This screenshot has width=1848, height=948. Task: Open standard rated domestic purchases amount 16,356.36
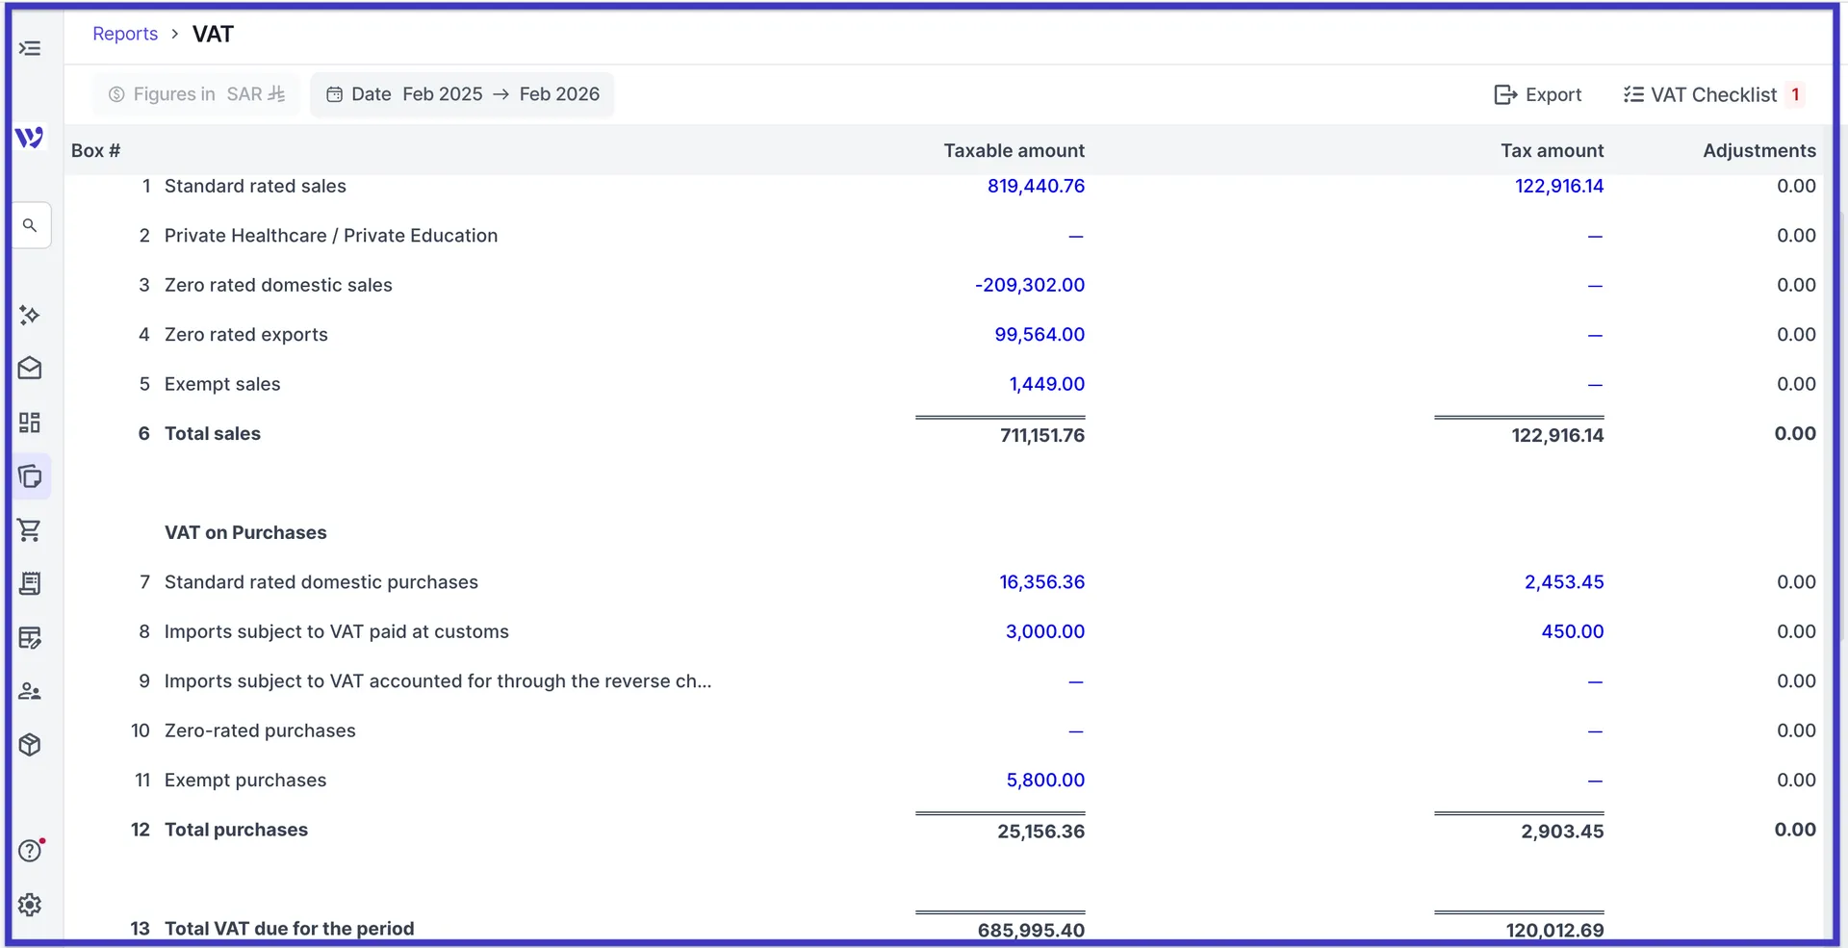[x=1041, y=582]
